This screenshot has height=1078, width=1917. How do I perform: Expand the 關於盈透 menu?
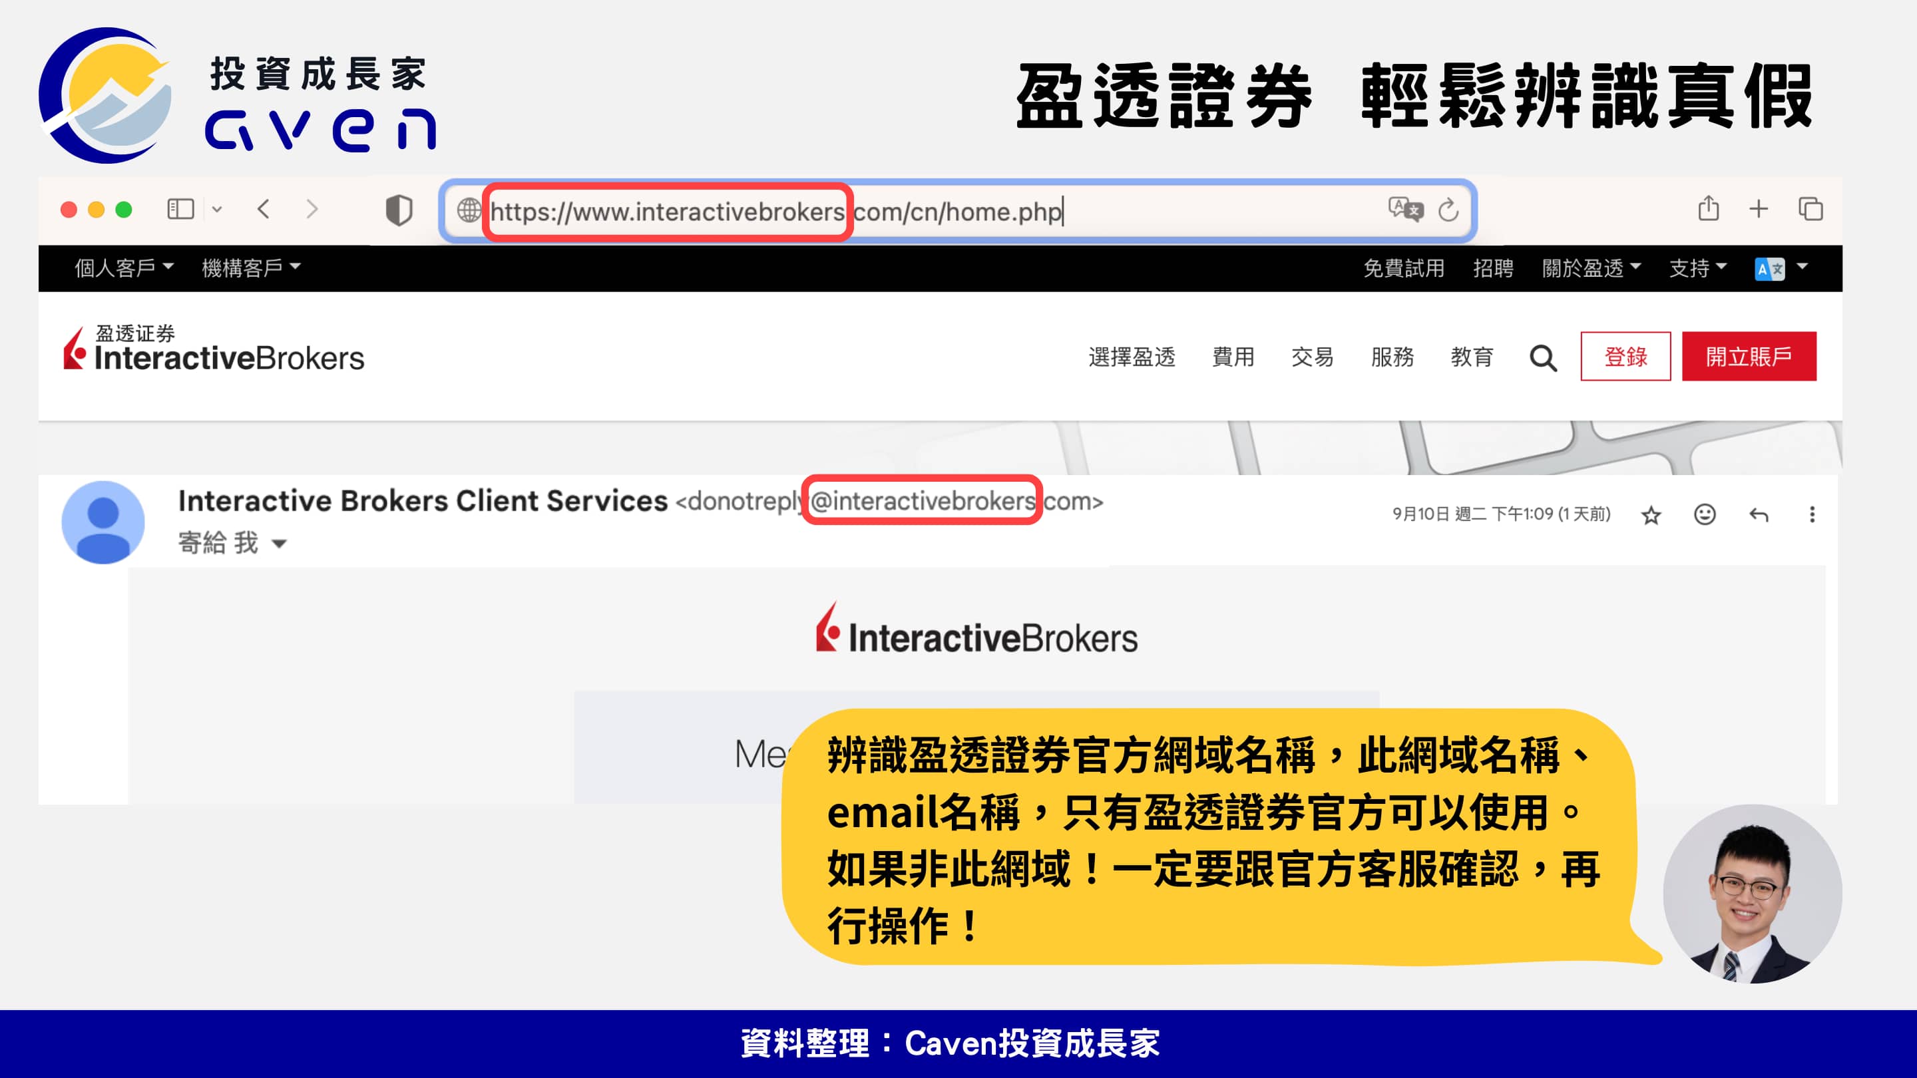(x=1591, y=268)
